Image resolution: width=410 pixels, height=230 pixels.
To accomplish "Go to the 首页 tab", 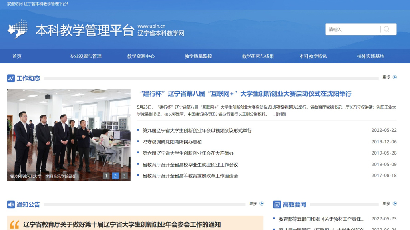I will 17,56.
